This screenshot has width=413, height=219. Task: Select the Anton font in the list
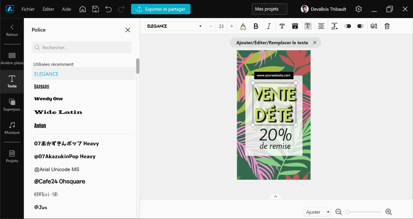(x=40, y=126)
